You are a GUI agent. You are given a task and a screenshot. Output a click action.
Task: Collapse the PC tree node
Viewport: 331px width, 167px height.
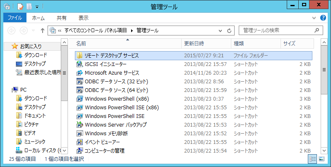10,89
